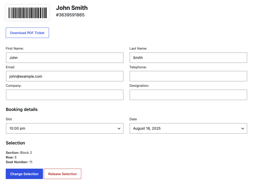The width and height of the screenshot is (256, 185).
Task: Click the Section: Block 2 text
Action: pyautogui.click(x=19, y=153)
